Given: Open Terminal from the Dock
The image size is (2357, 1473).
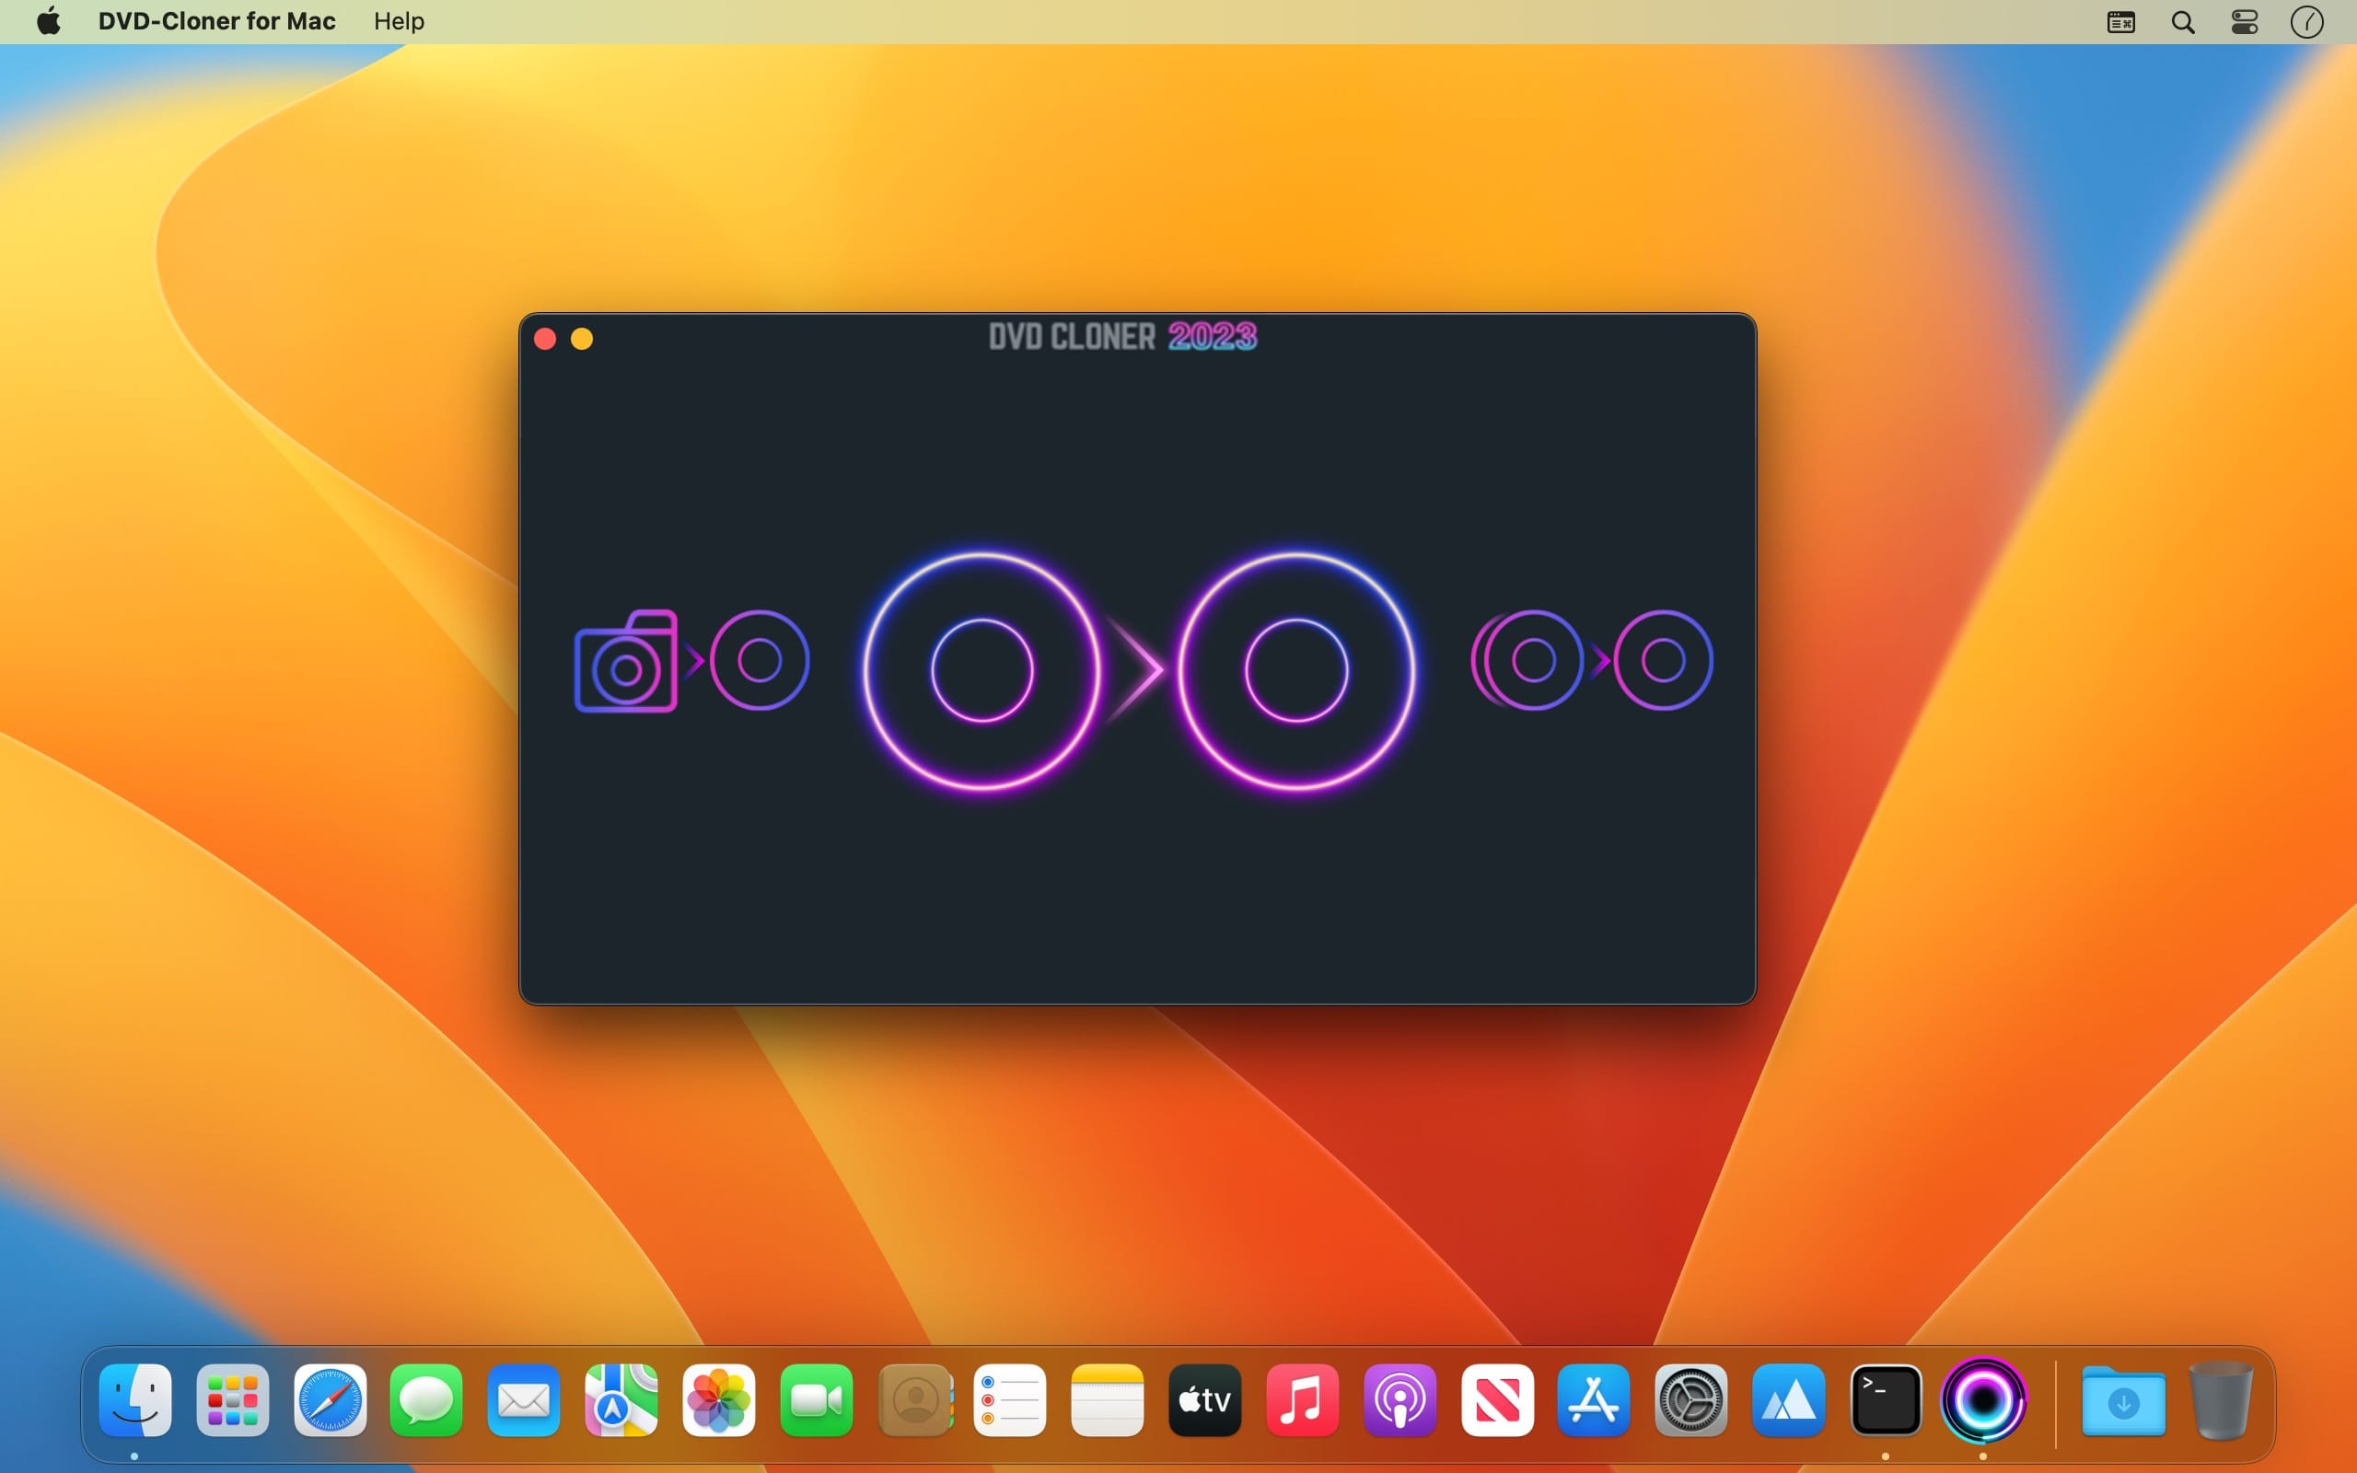Looking at the screenshot, I should 1886,1401.
